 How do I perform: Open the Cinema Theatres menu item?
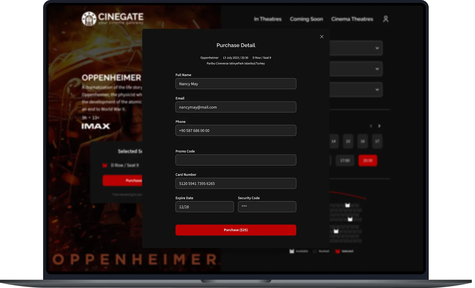pos(352,19)
